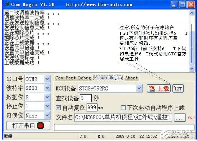
Task: Open the data bits dropdown showing 8
Action: pyautogui.click(x=47, y=97)
